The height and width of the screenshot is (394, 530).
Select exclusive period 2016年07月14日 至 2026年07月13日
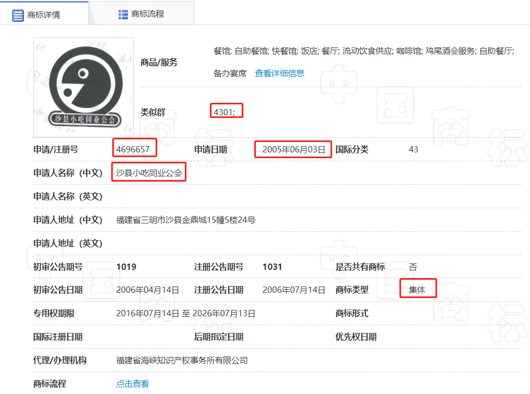click(x=185, y=314)
